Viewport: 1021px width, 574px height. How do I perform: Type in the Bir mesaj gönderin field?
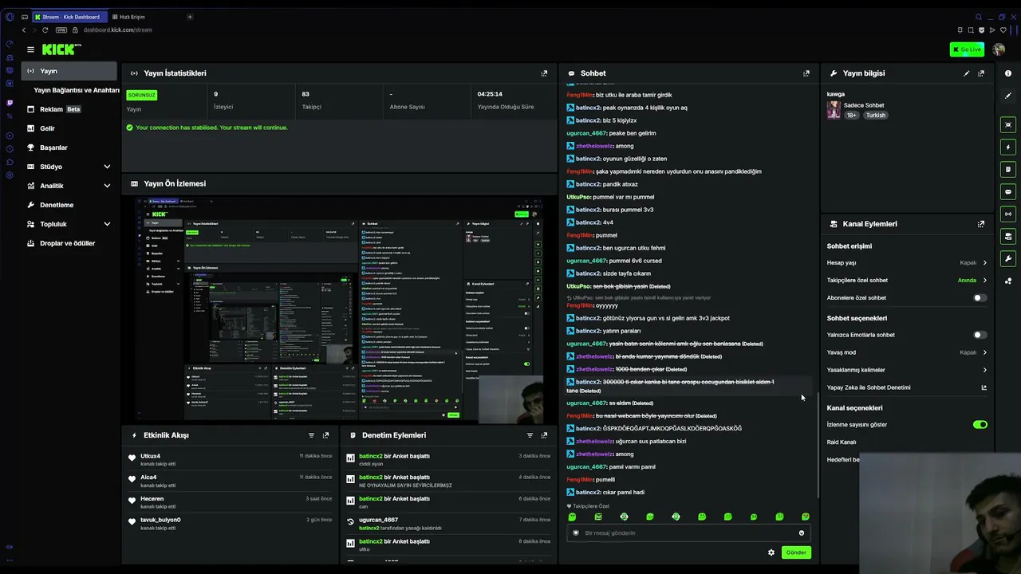pos(688,533)
